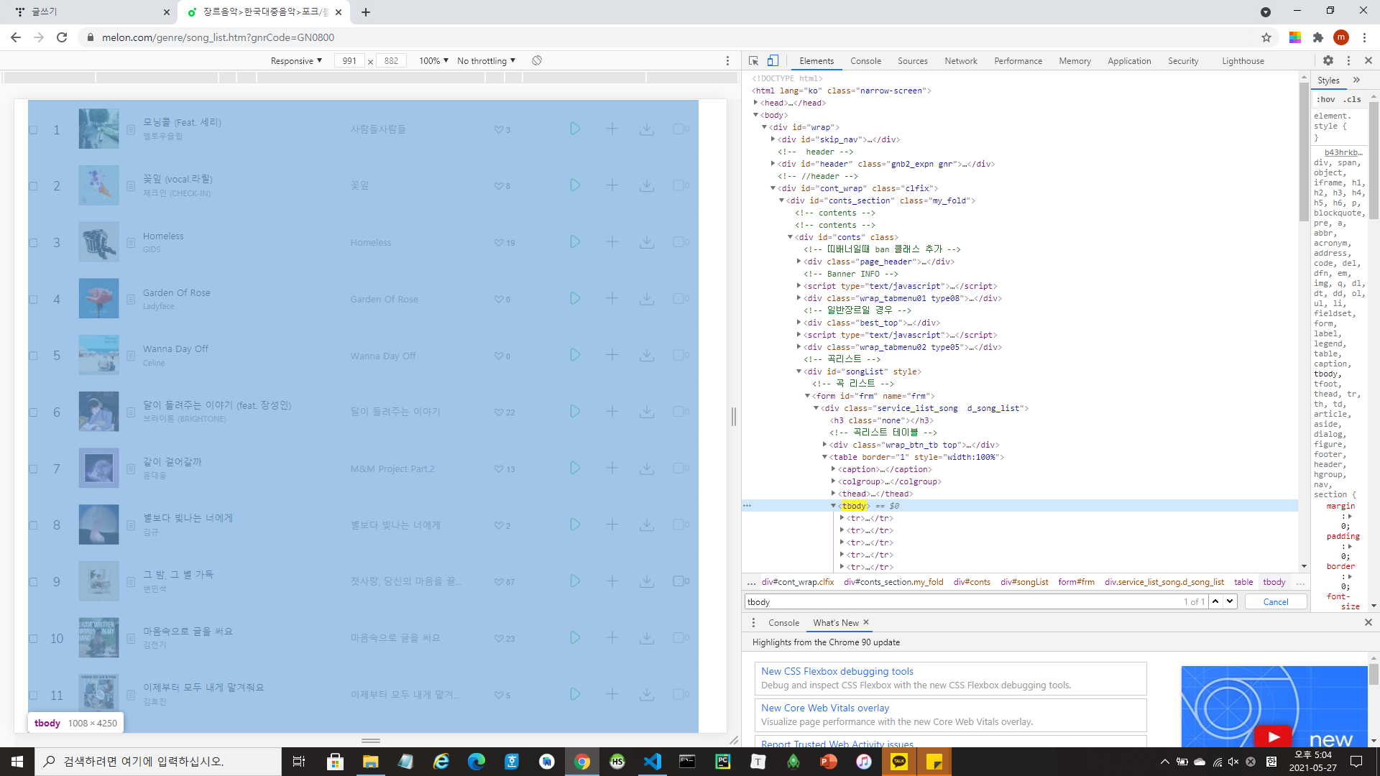
Task: Play the song 모닝콜 in row 1
Action: [575, 129]
